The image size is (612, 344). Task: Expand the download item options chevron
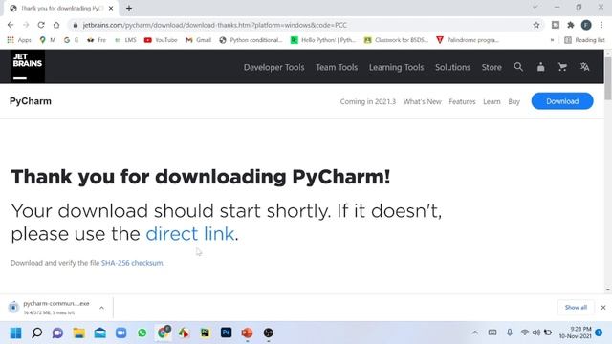(101, 308)
